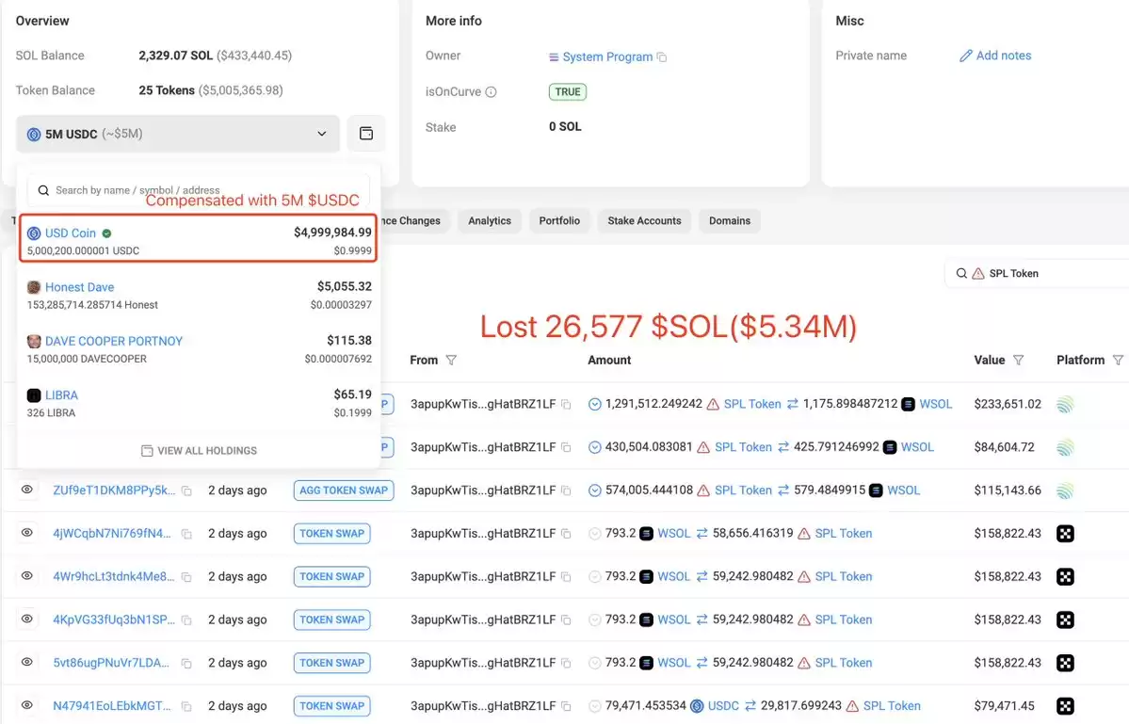Open the System Program owner link

click(x=607, y=56)
